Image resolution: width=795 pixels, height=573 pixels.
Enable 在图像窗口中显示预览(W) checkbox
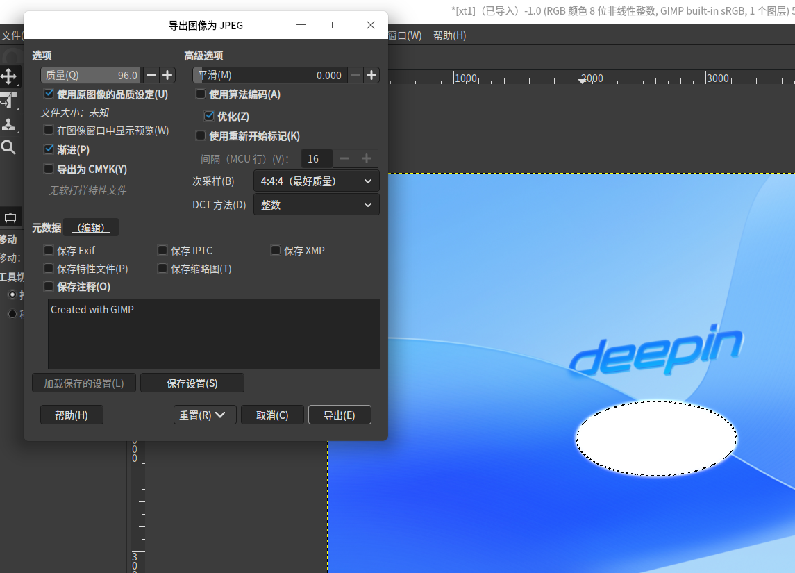point(49,131)
